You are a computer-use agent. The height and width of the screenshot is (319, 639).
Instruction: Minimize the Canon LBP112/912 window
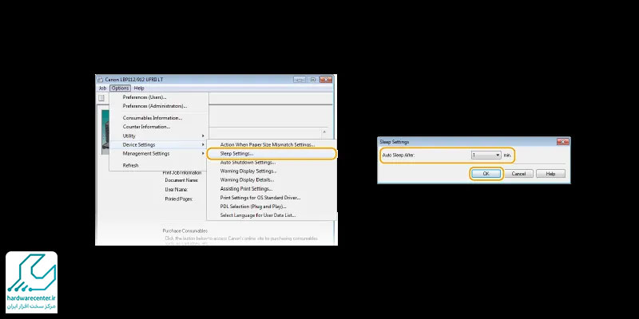(300, 80)
